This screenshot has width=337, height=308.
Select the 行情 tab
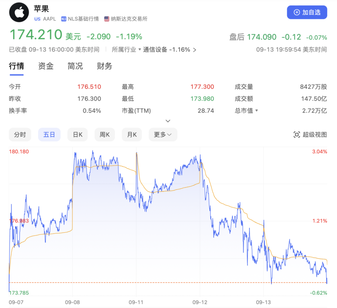(x=17, y=66)
